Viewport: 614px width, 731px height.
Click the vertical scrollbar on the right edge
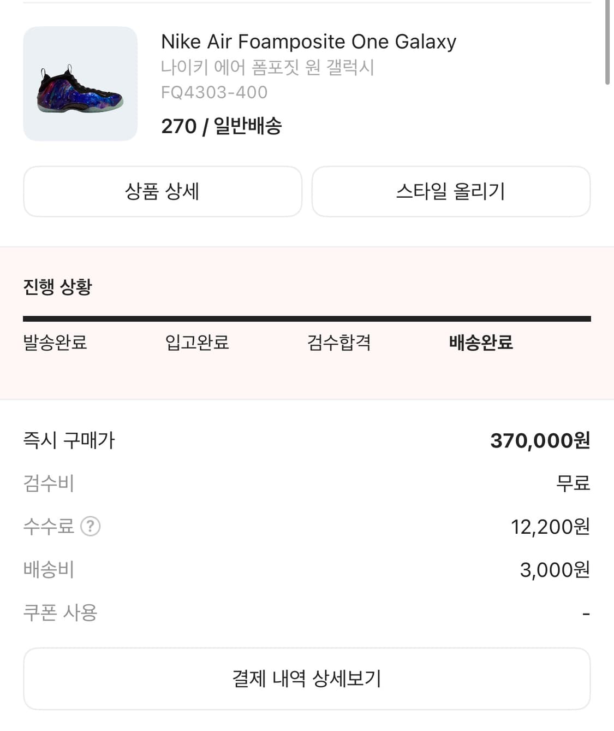tap(608, 44)
